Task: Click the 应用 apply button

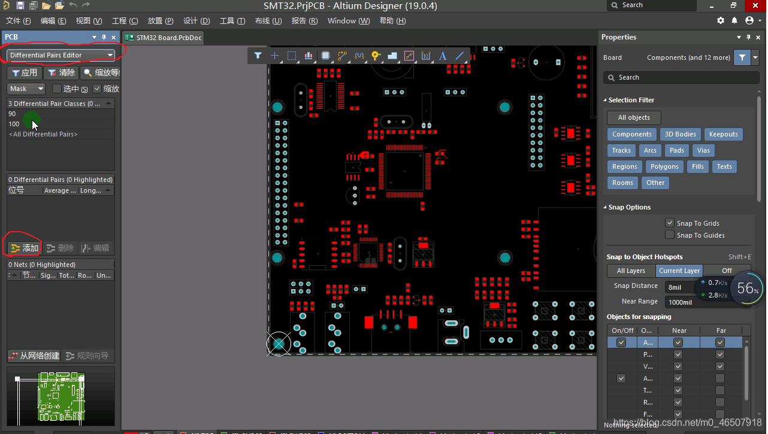Action: tap(24, 72)
